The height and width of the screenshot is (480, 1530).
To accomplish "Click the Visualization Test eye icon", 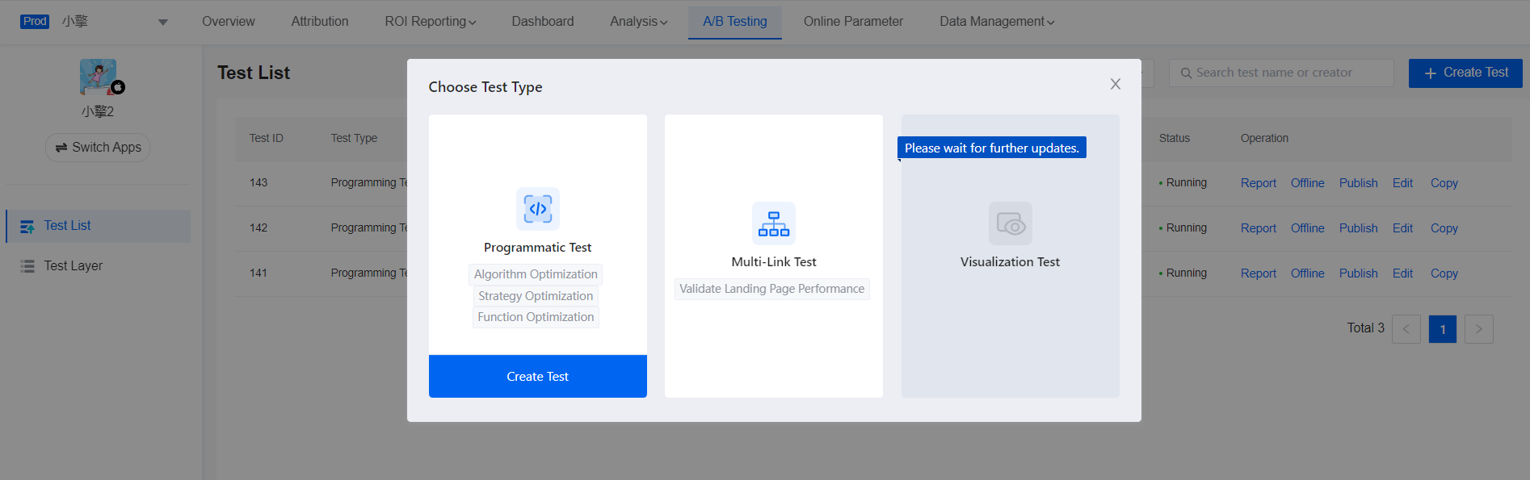I will pos(1011,223).
